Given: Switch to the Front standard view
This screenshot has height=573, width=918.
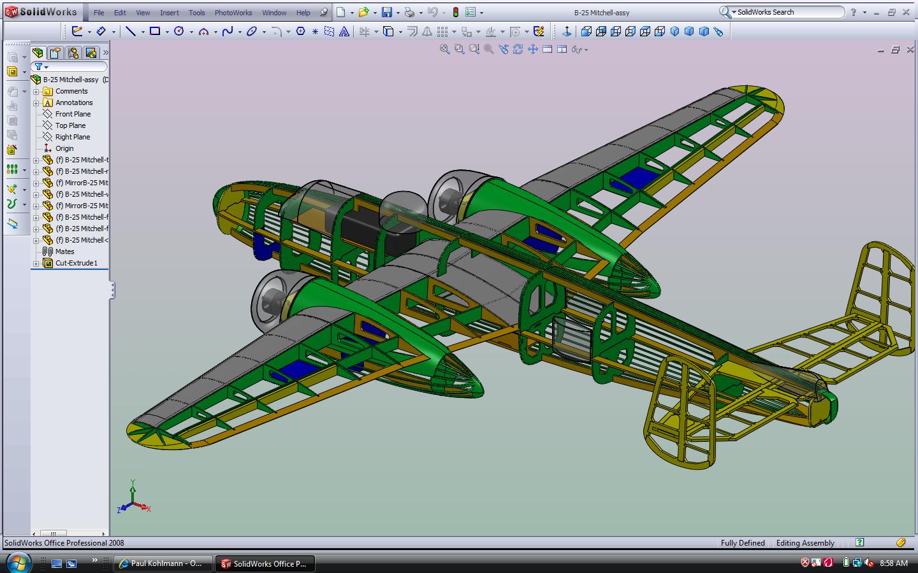Looking at the screenshot, I should [586, 31].
